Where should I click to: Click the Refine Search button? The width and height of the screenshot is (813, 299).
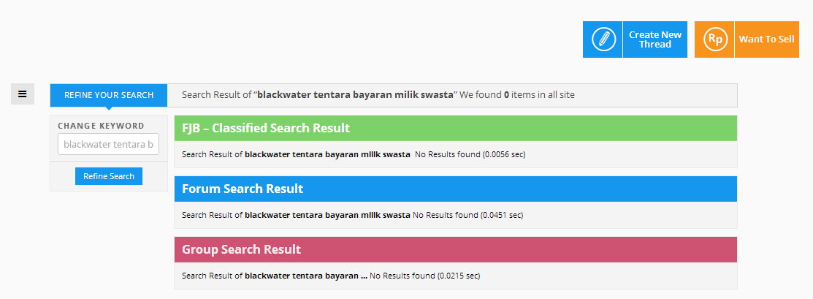click(109, 176)
